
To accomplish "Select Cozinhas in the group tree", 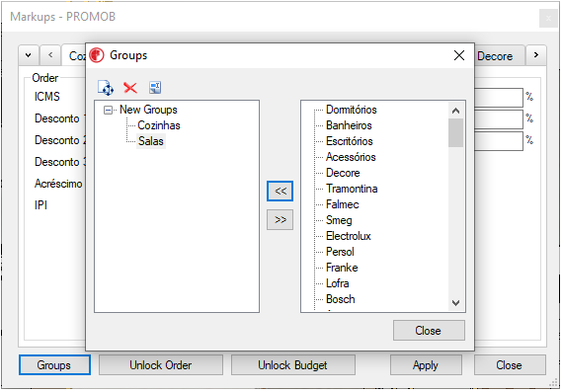I will click(x=159, y=125).
